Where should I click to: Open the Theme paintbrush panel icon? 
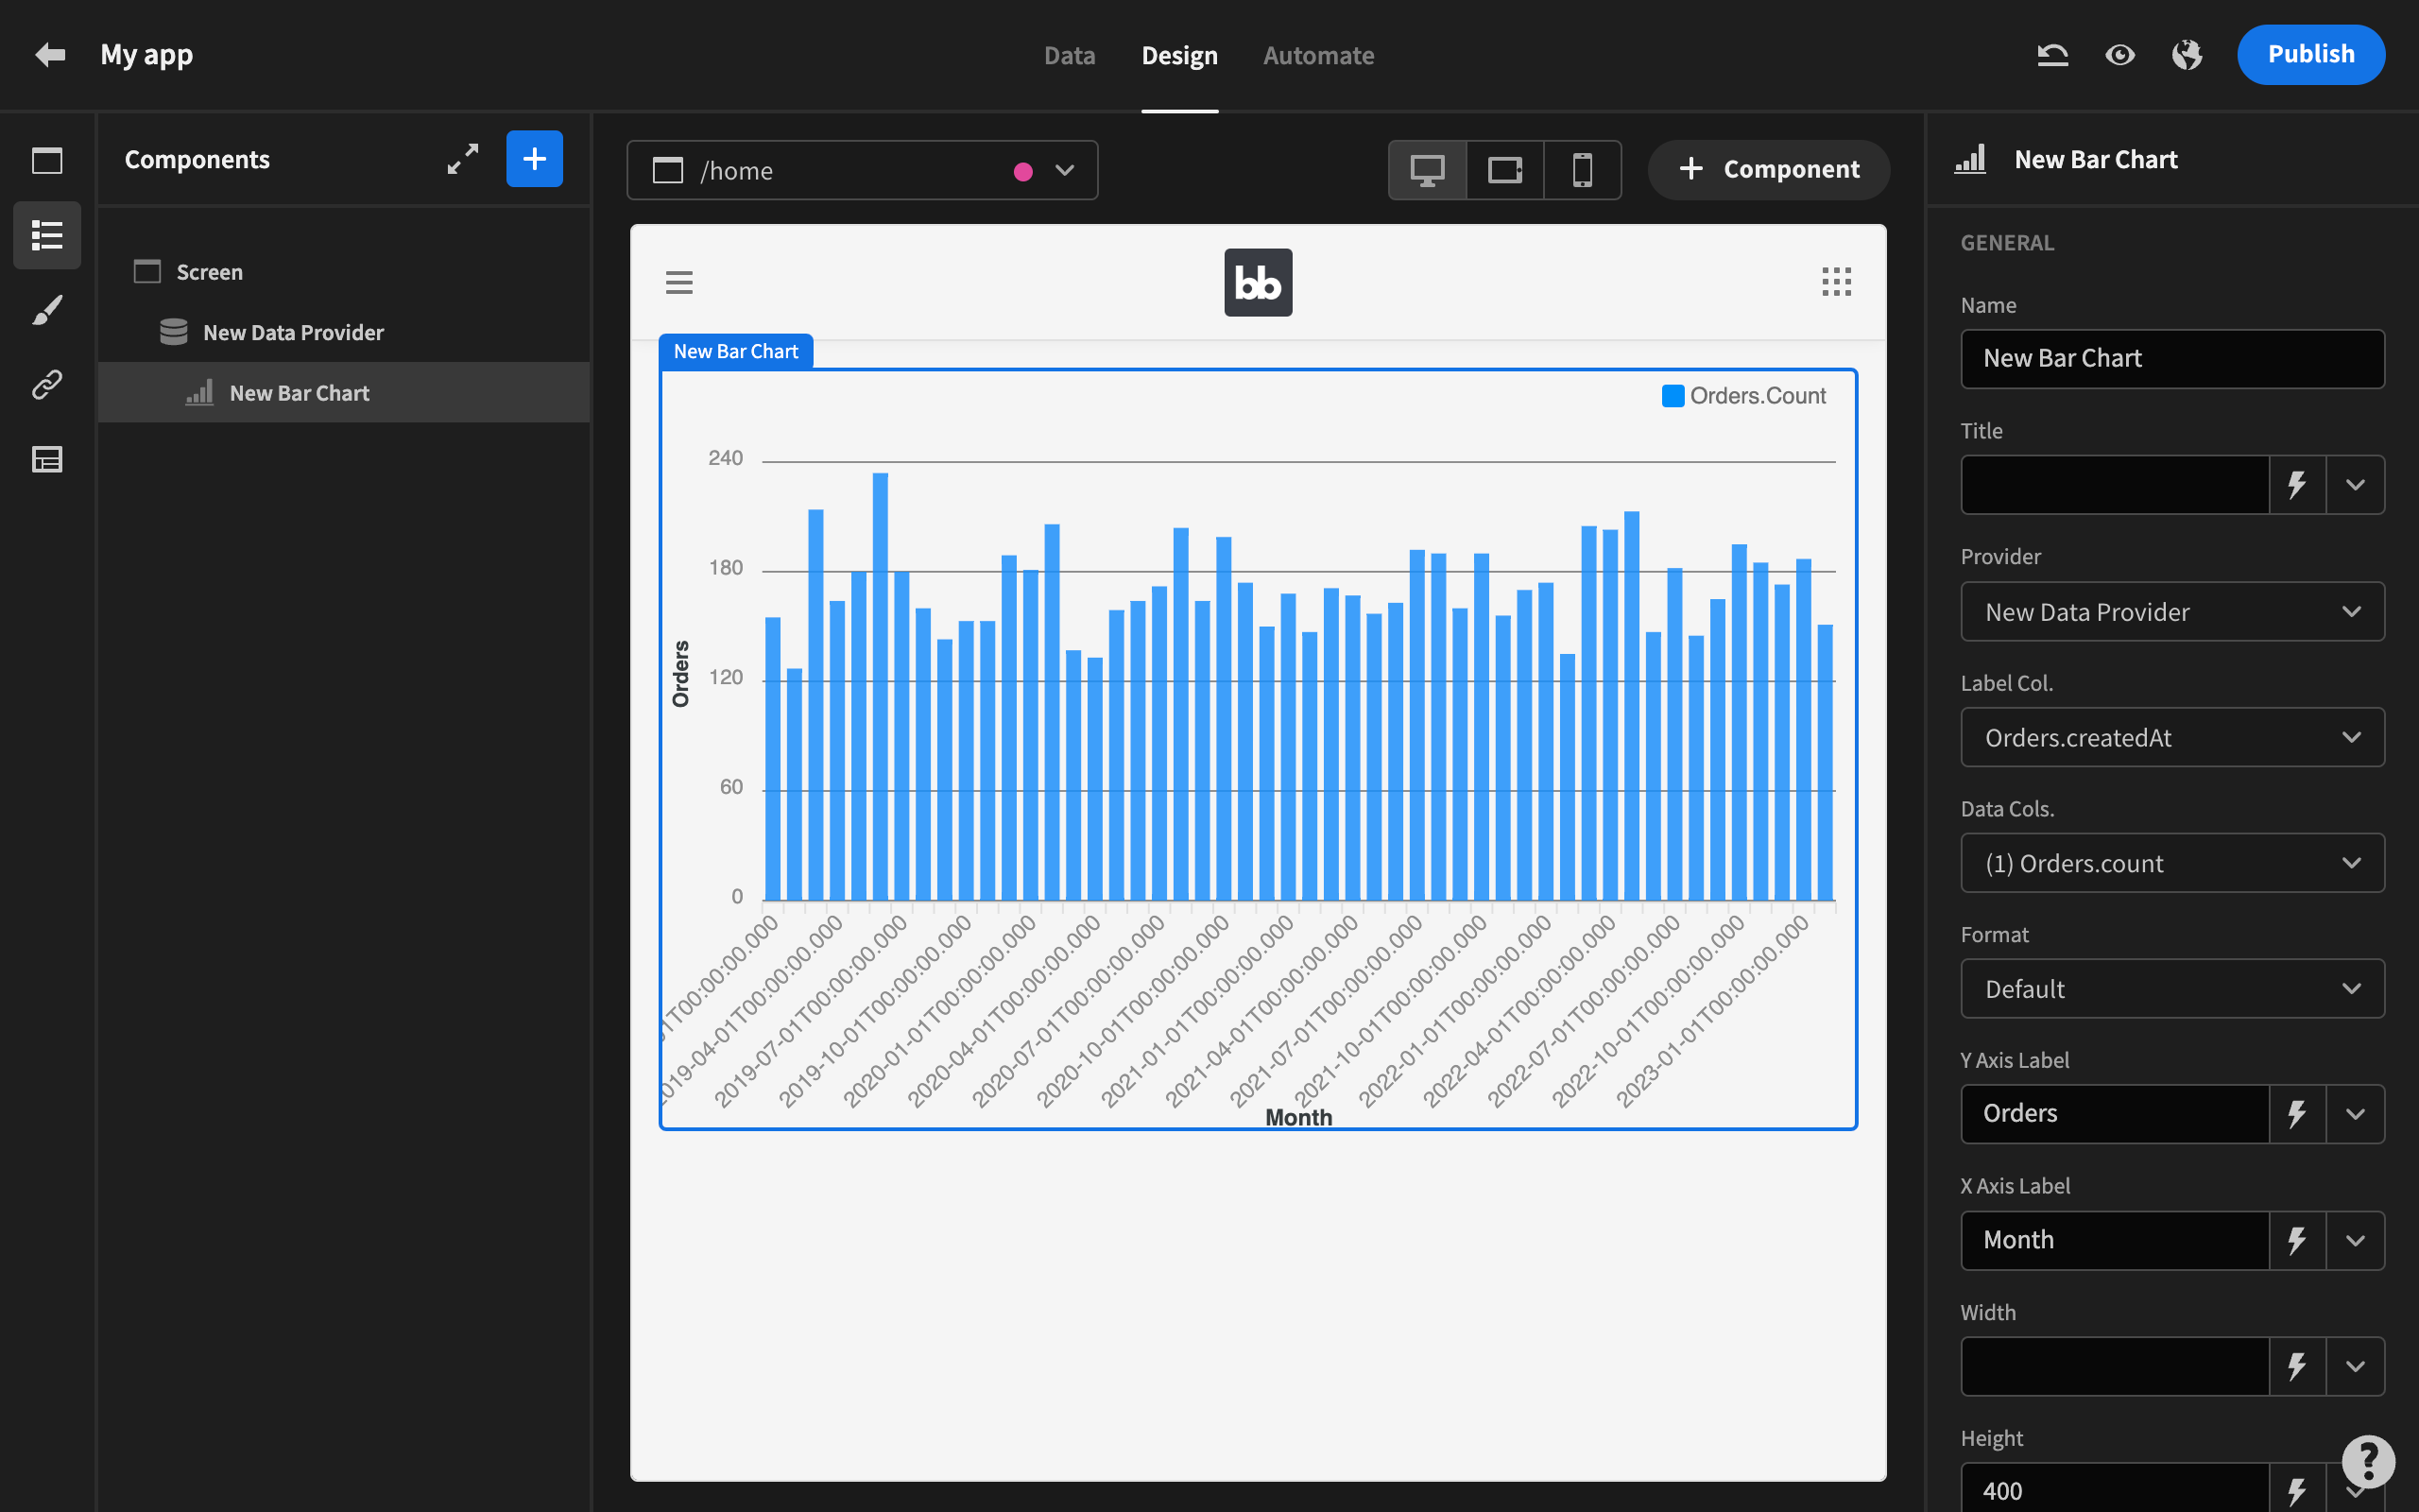(47, 310)
